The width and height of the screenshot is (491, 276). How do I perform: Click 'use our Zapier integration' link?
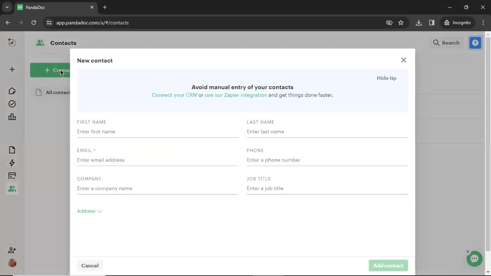236,95
